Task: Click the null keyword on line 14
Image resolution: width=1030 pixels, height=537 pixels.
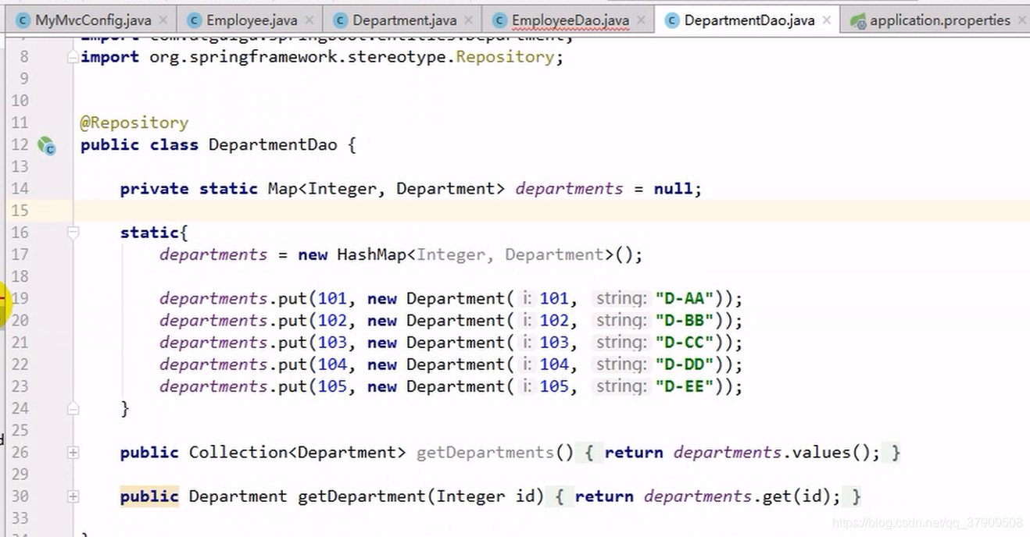Action: click(x=674, y=188)
